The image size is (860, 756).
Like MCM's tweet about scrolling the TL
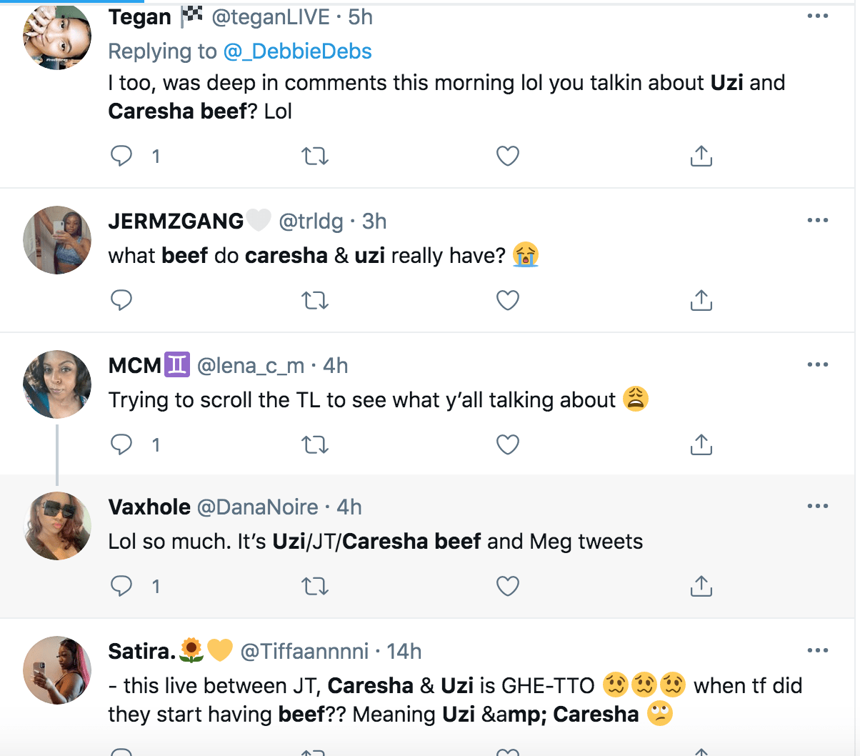[508, 444]
